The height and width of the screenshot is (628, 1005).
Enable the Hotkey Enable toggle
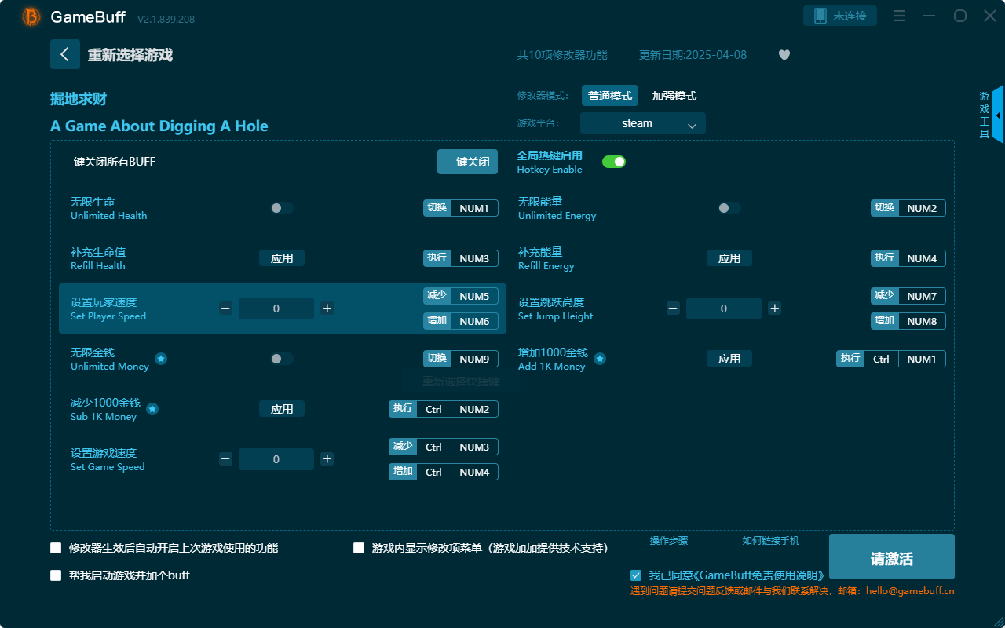click(x=613, y=161)
